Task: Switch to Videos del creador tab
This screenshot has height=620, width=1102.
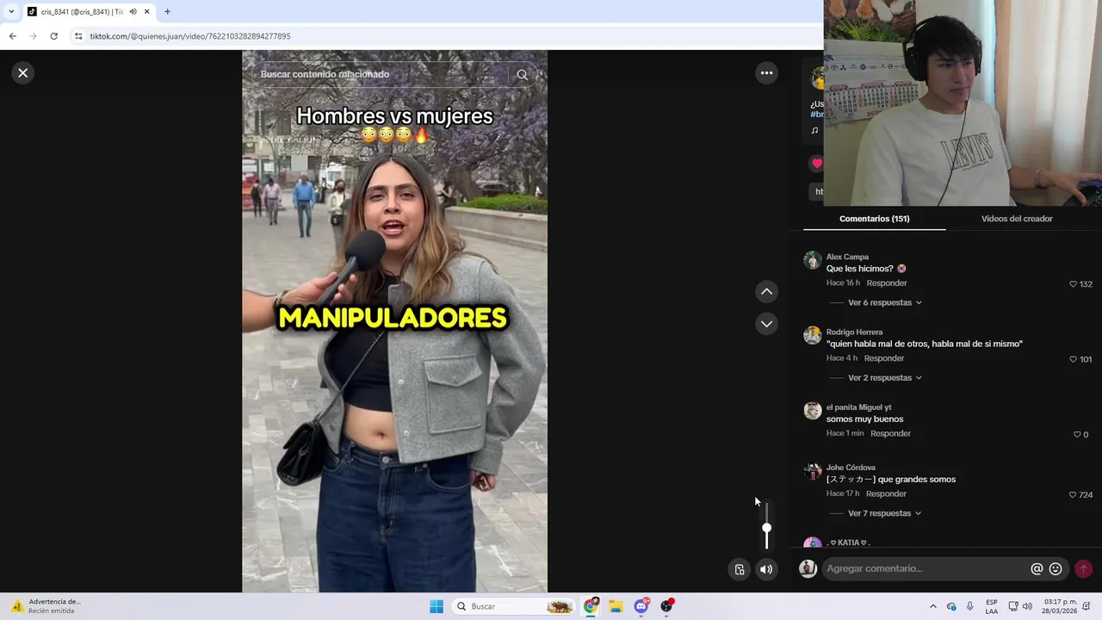Action: pos(1017,219)
